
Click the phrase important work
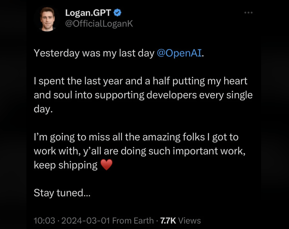(208, 151)
